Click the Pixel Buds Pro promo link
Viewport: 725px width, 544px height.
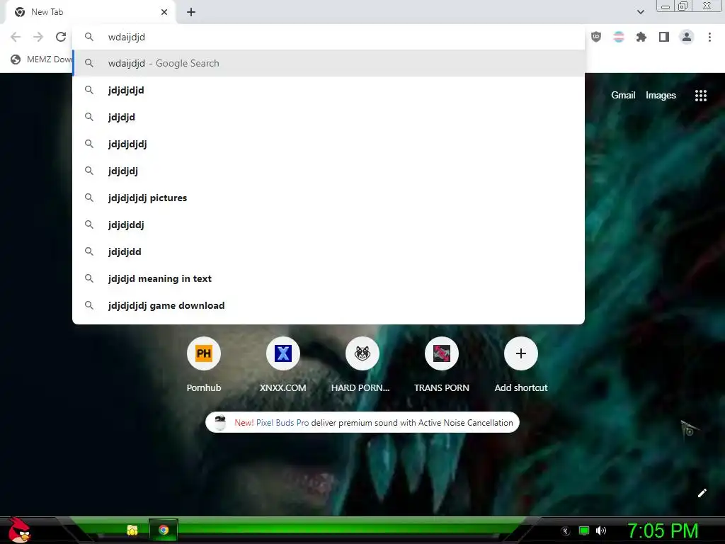tap(282, 423)
